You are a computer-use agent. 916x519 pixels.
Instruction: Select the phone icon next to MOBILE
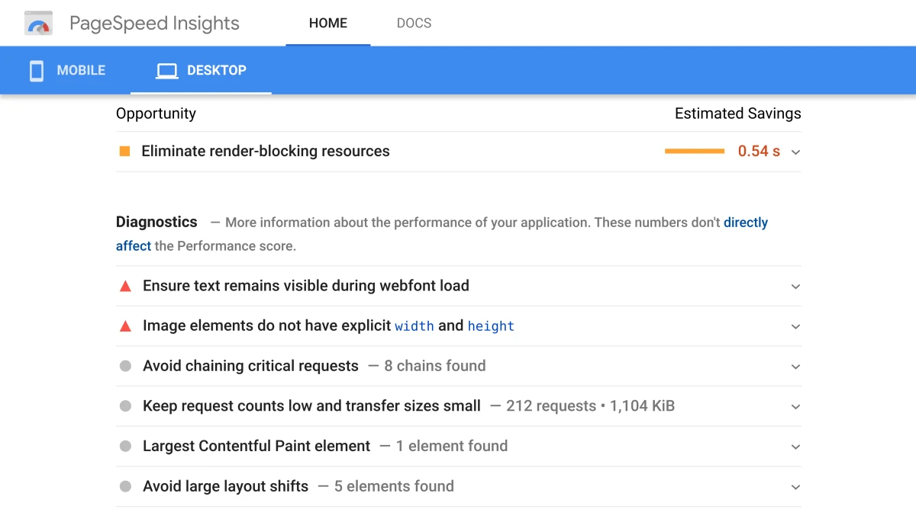click(x=36, y=70)
